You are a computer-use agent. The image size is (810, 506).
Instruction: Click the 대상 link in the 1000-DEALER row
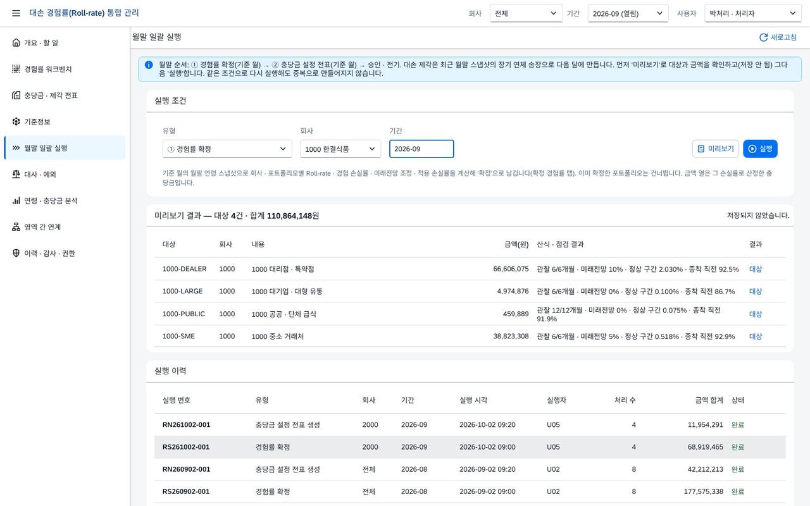(756, 269)
